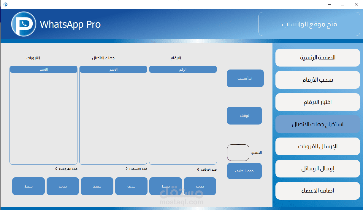Click inside the empty groups list box
The image size is (363, 210).
click(44, 118)
